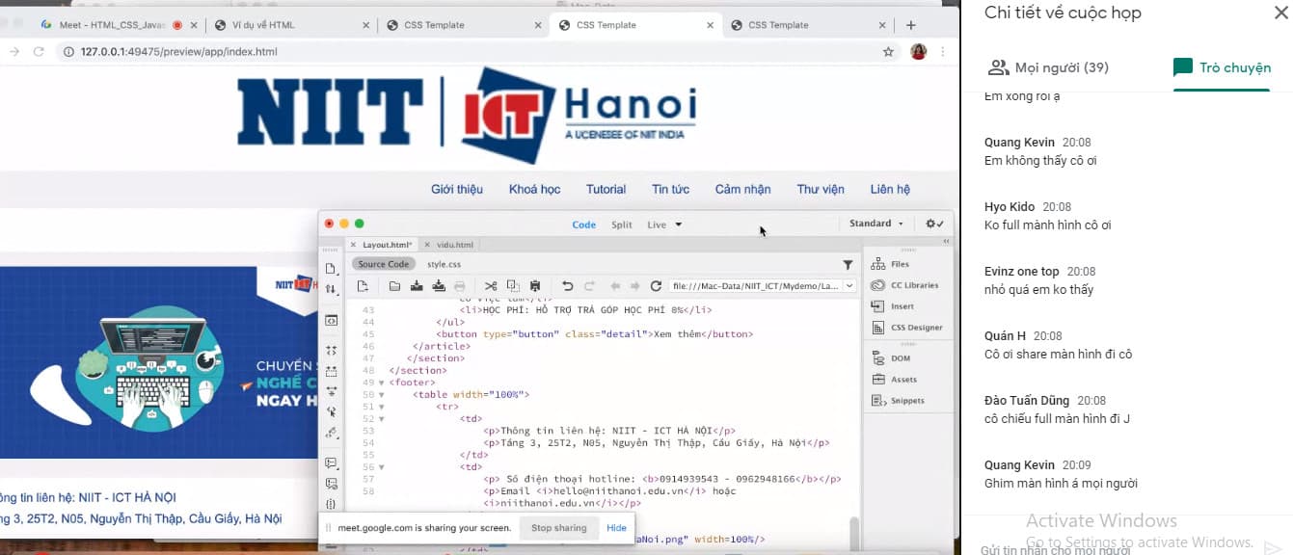The image size is (1293, 555).
Task: Click the sync settings gear icon
Action: click(x=933, y=224)
